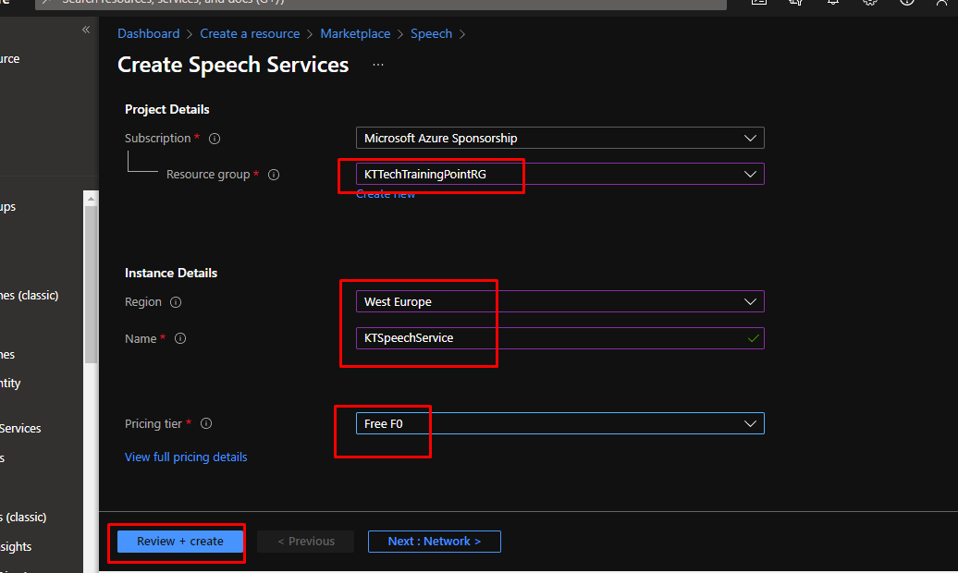This screenshot has width=958, height=573.
Task: Click the Create new resource group link
Action: tap(386, 194)
